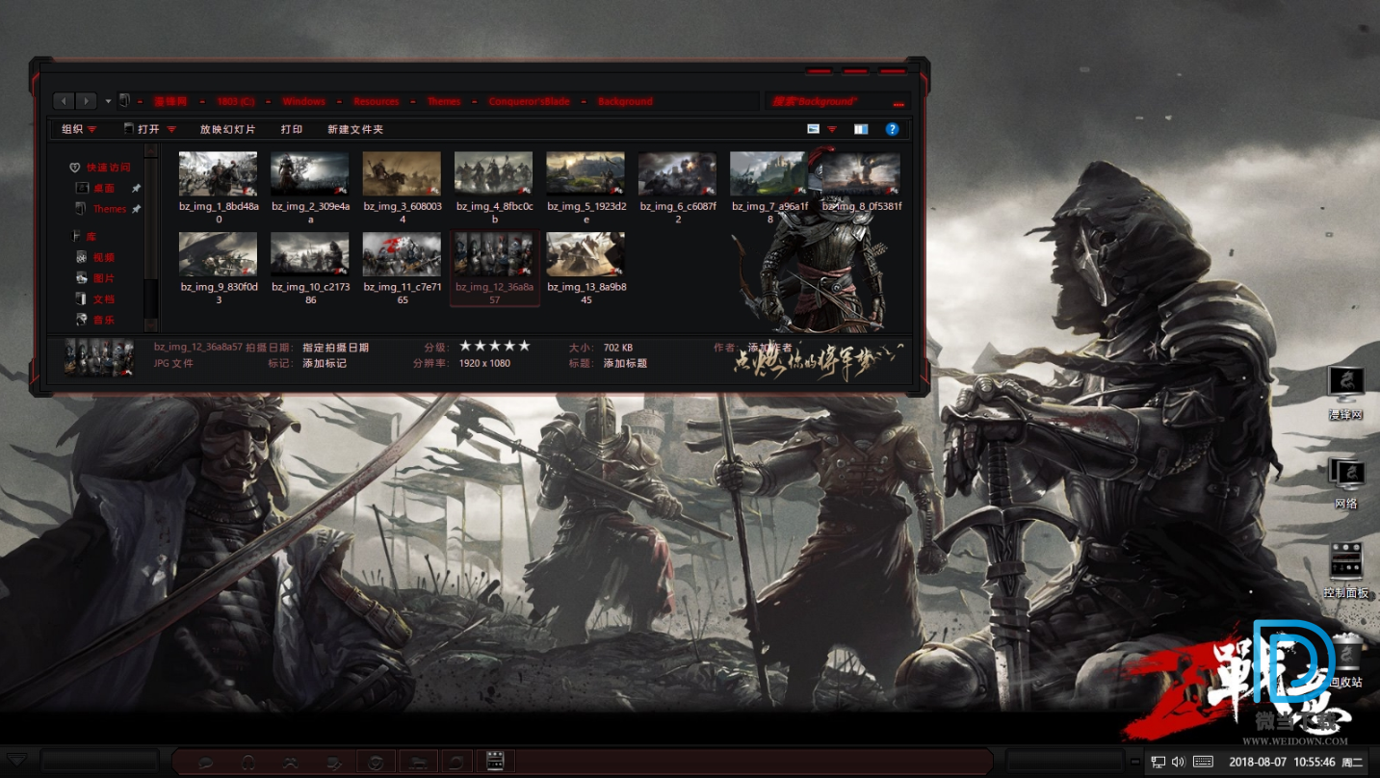Open the 组织 dropdown menu
1380x778 pixels.
tap(79, 129)
